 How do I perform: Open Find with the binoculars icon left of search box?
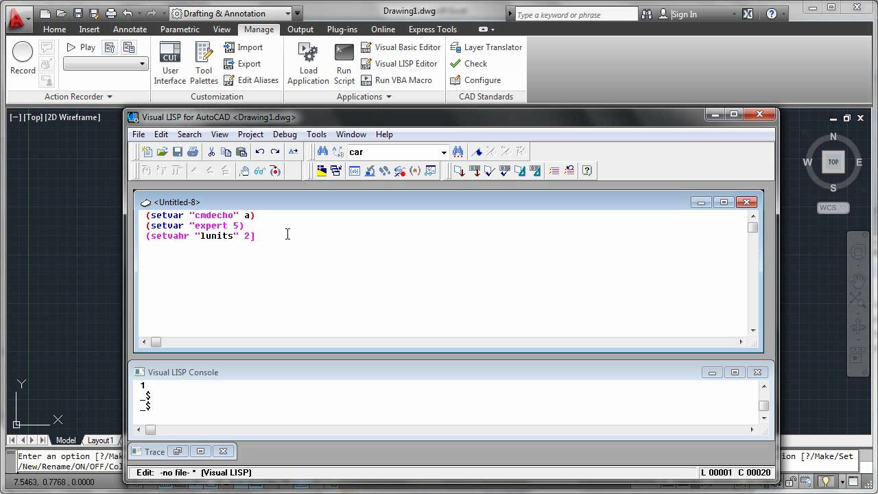pos(322,152)
